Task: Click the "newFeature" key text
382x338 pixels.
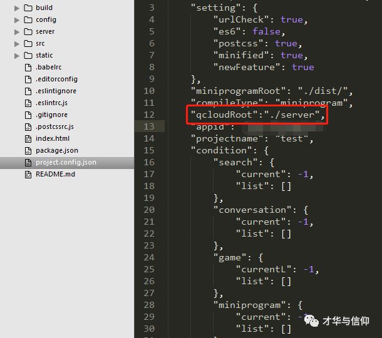Action: tap(247, 67)
